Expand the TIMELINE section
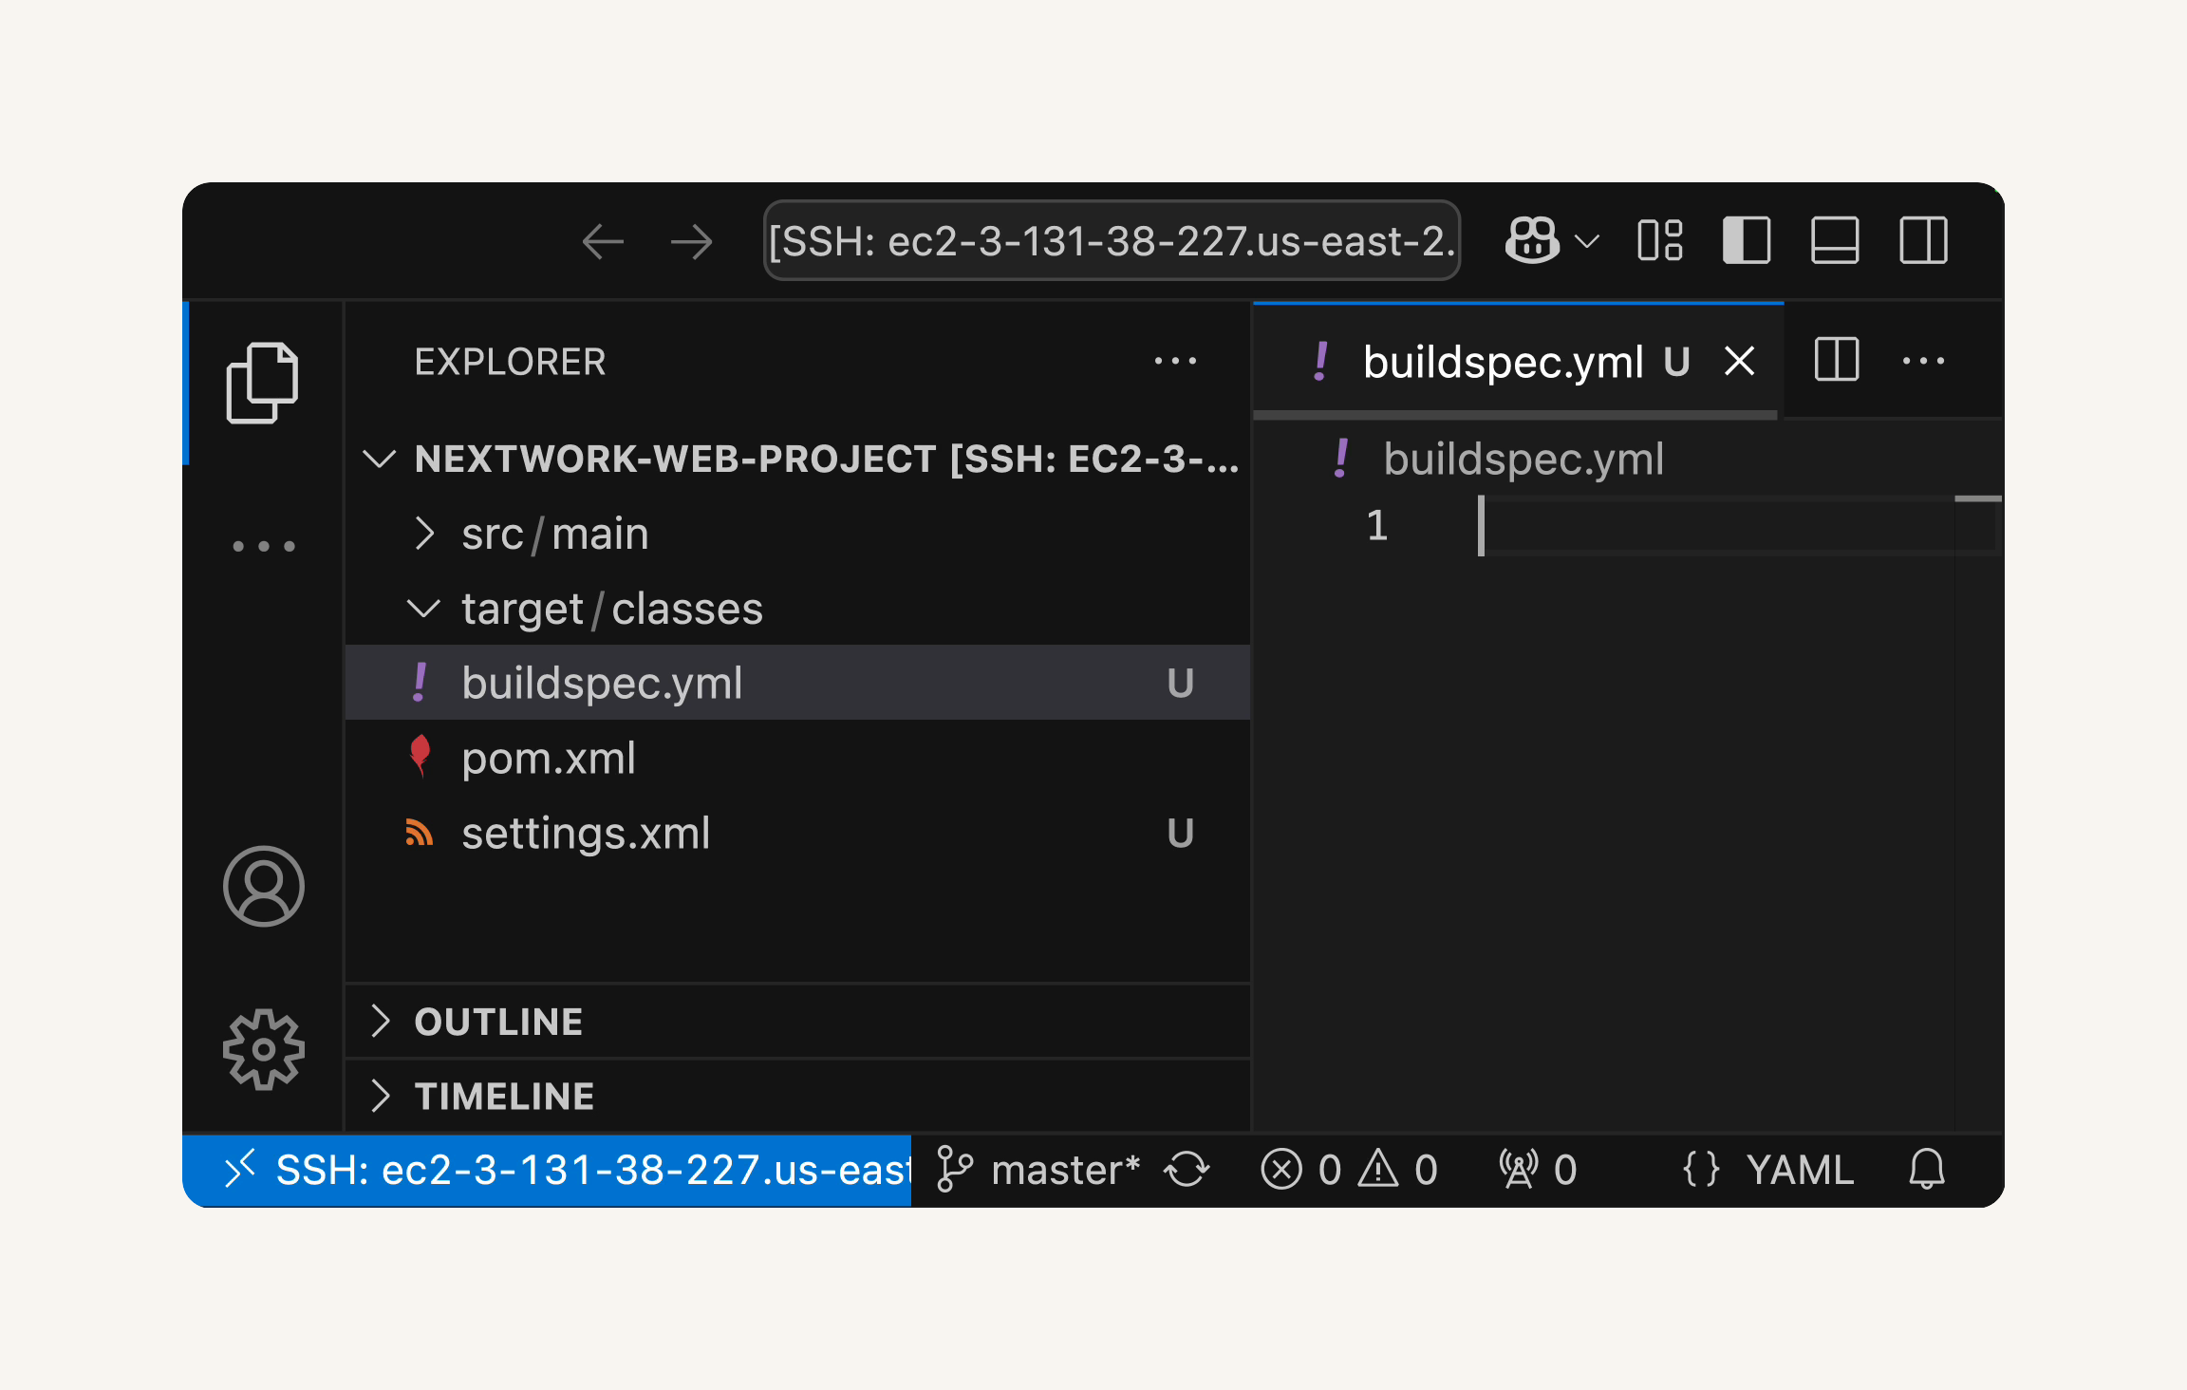 [798, 1096]
